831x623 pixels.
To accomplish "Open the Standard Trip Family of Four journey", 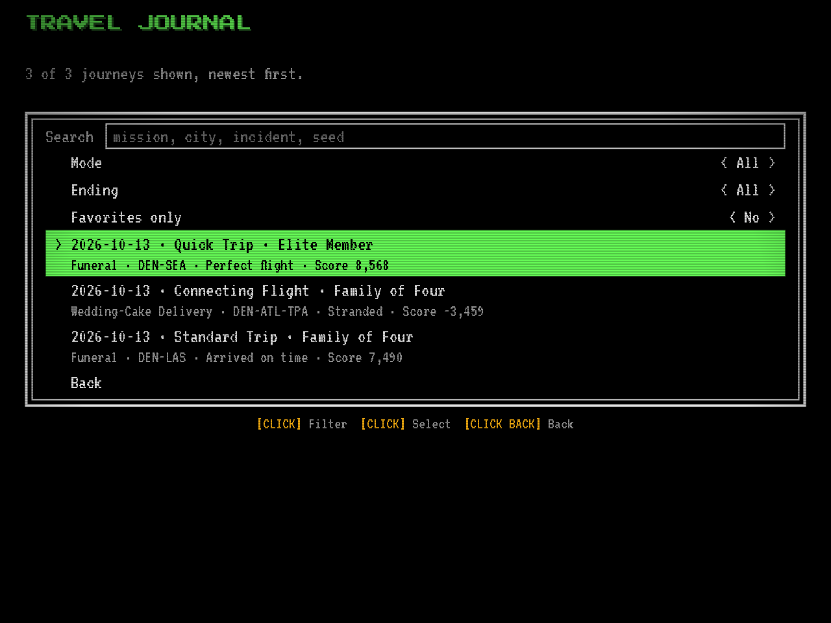I will (415, 346).
